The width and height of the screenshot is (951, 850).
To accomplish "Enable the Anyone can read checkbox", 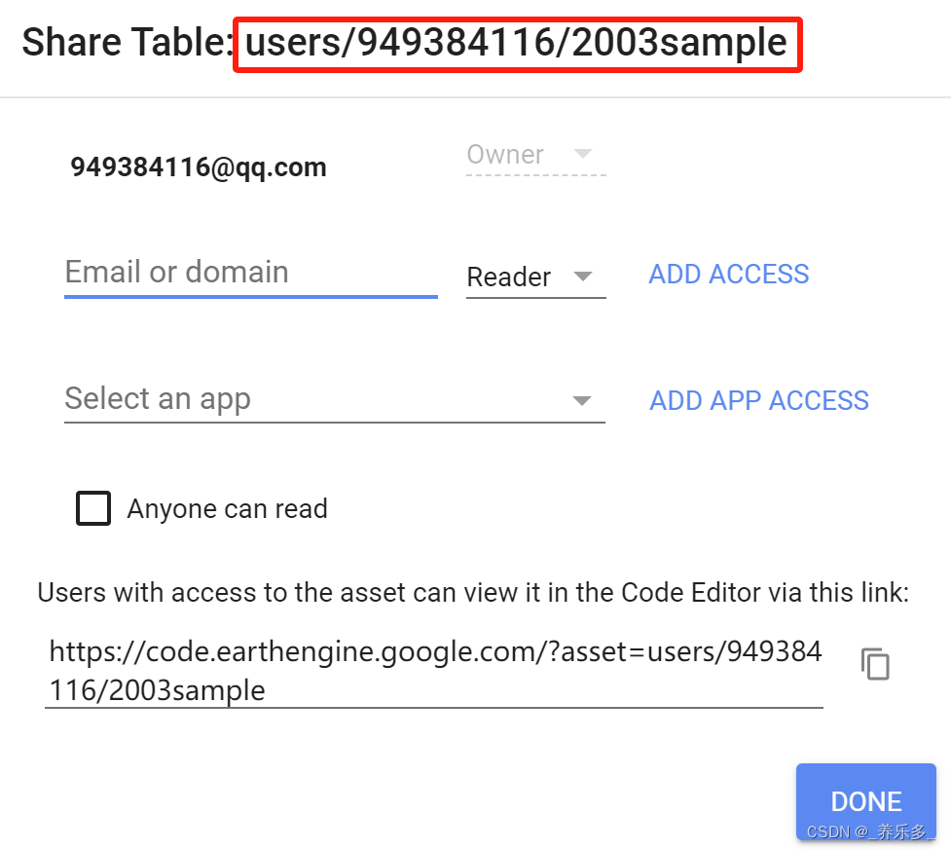I will click(x=93, y=508).
